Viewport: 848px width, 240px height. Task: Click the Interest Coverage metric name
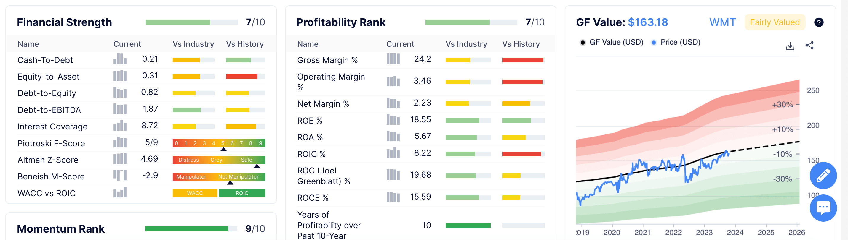pyautogui.click(x=52, y=127)
